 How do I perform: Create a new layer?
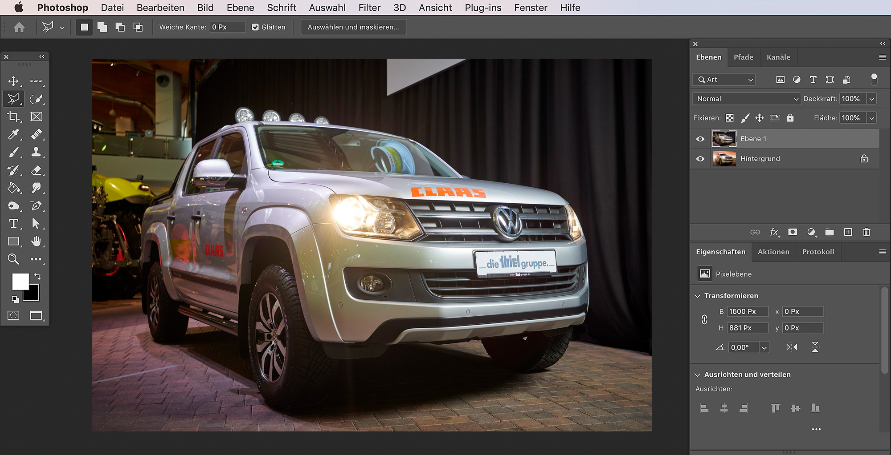pyautogui.click(x=848, y=232)
